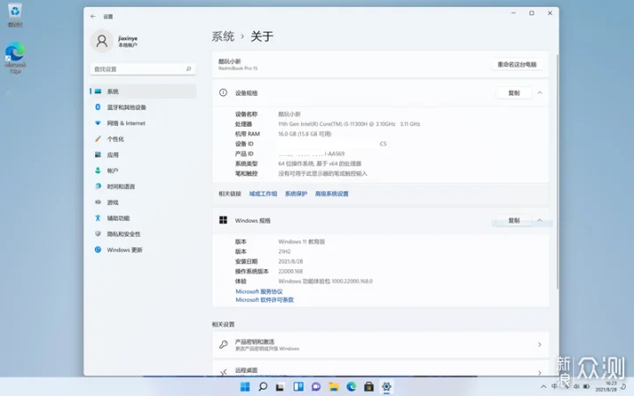Select the processor value 11th Gen Intel Core text

(x=349, y=124)
